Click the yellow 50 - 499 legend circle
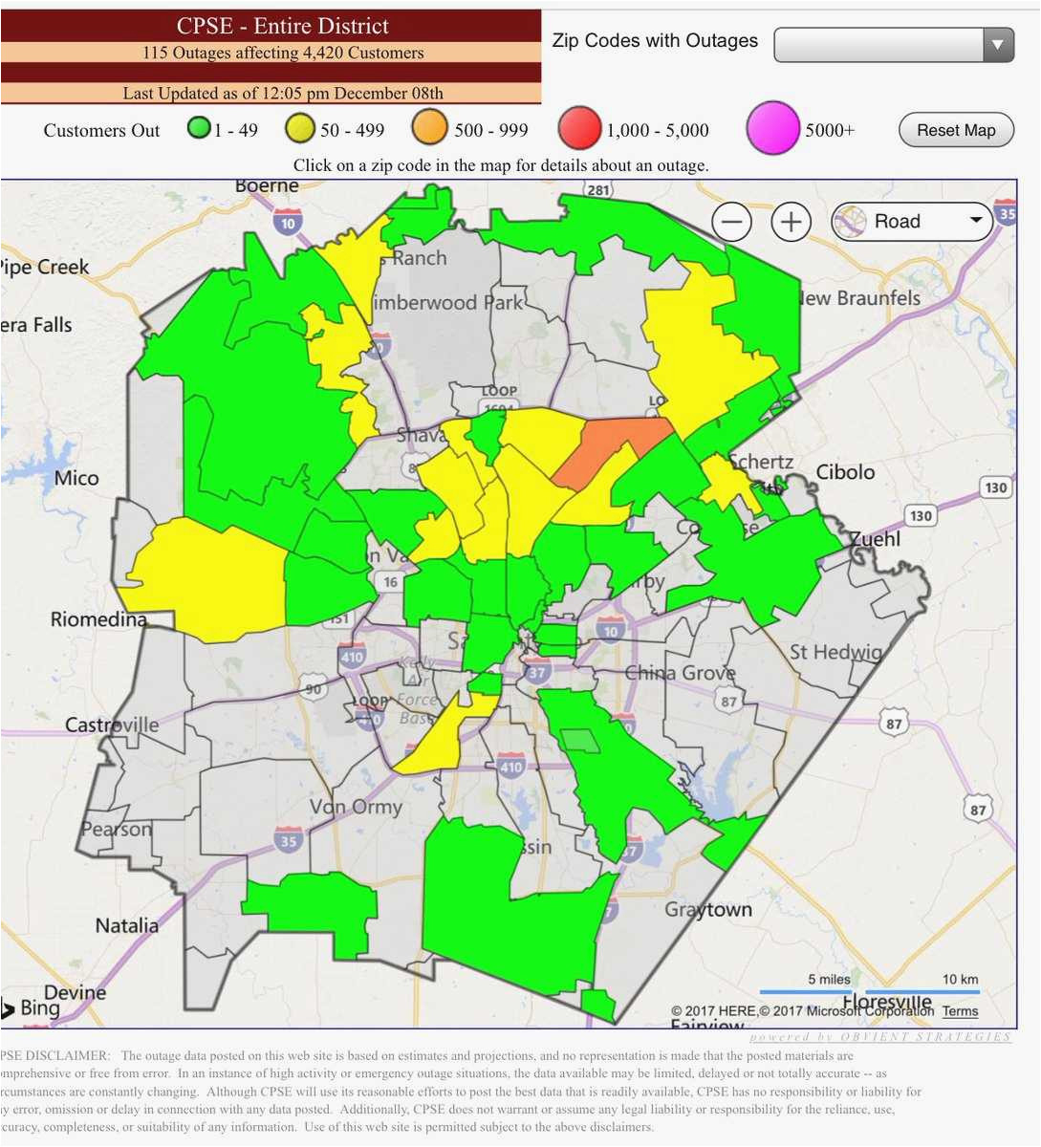Viewport: 1041px width, 1147px height. pos(301,129)
